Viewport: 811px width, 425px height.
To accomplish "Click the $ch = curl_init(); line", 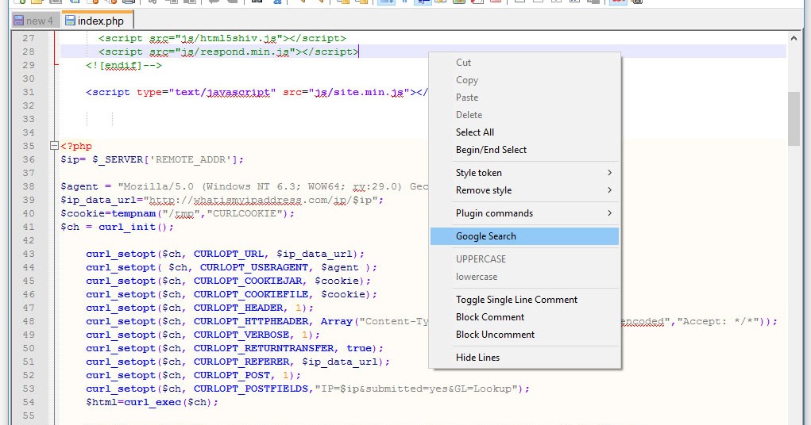I will pos(117,227).
